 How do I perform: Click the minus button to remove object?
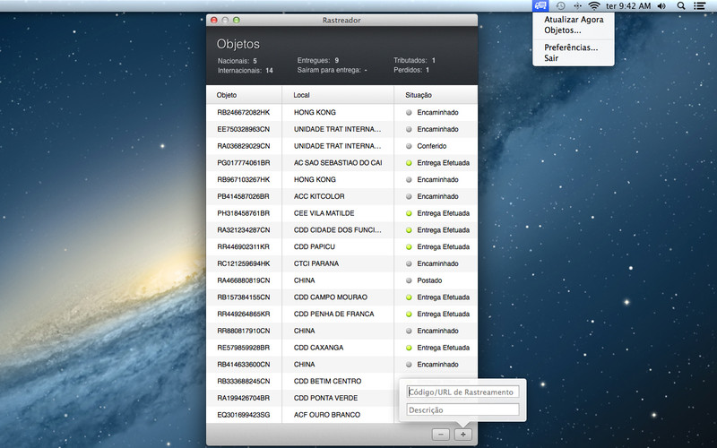[x=441, y=435]
